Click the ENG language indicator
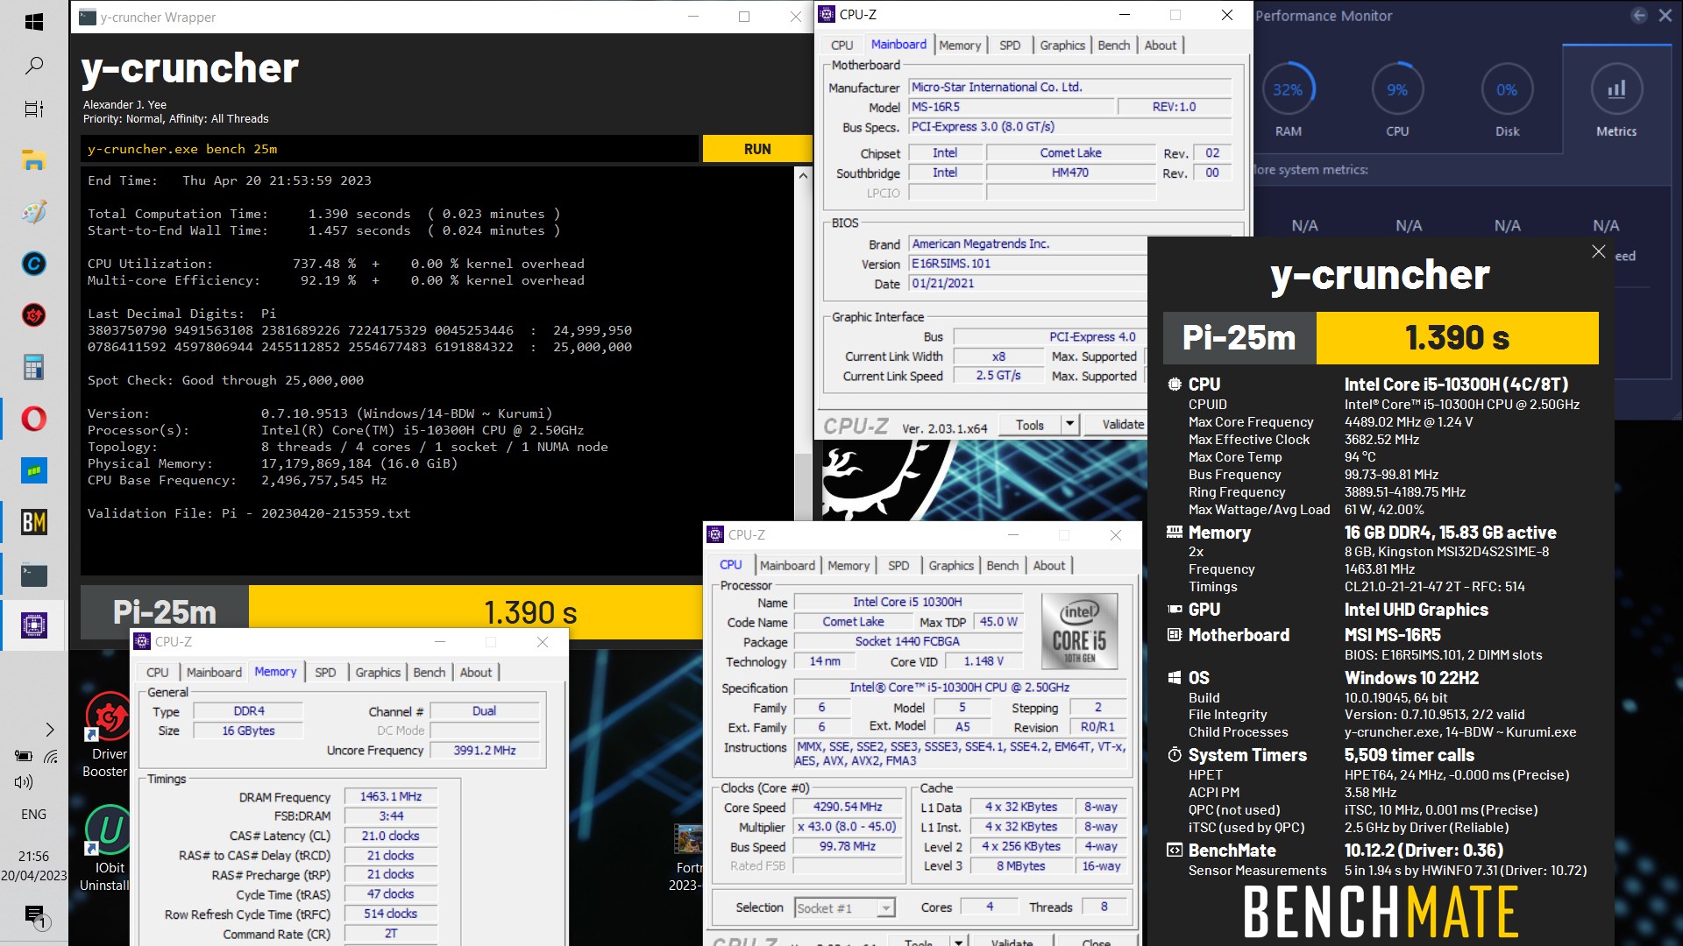 (33, 814)
